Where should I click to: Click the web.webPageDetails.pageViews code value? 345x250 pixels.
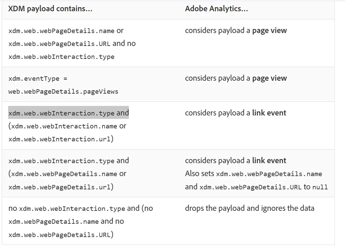click(x=63, y=92)
